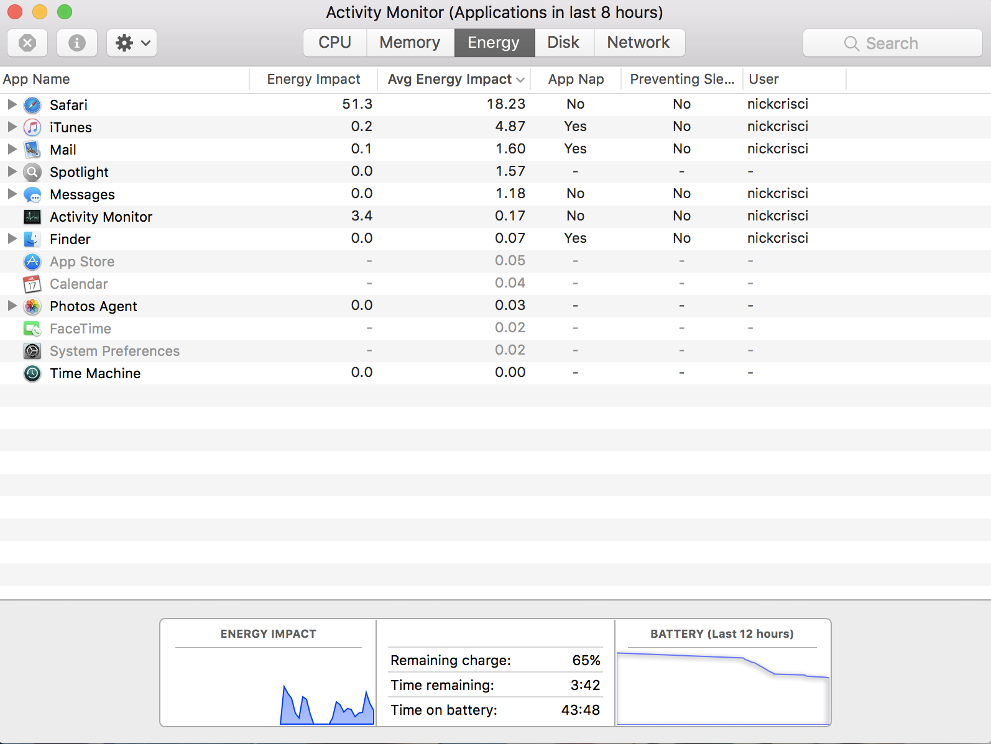The height and width of the screenshot is (744, 991).
Task: Click the Safari compass icon
Action: coord(32,105)
